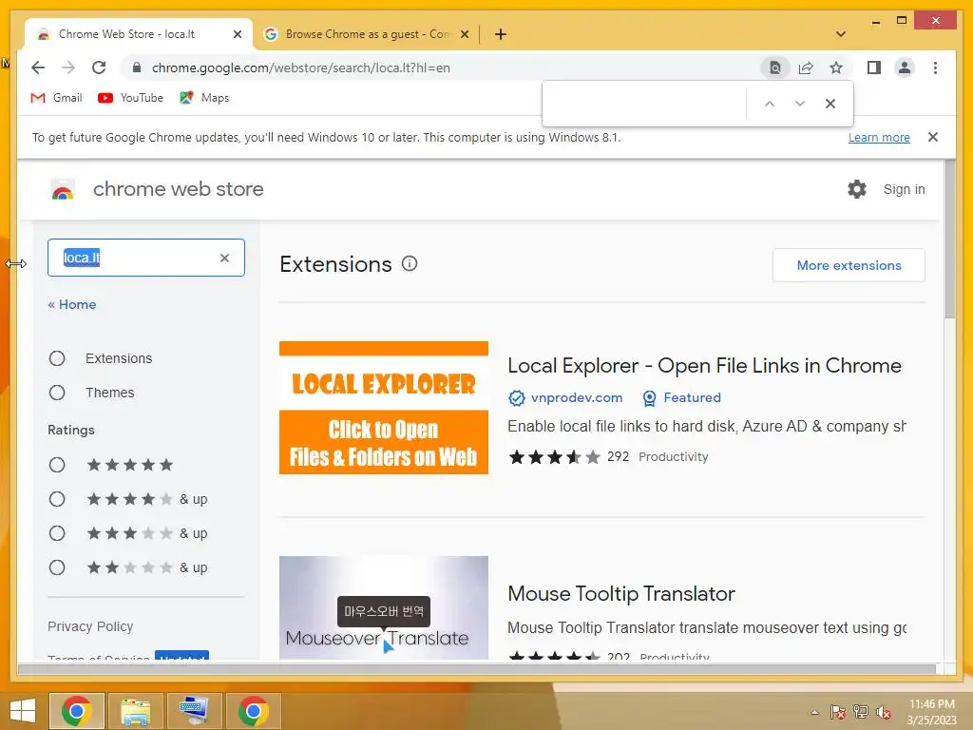Open the Windows Start button
This screenshot has width=973, height=730.
23,711
